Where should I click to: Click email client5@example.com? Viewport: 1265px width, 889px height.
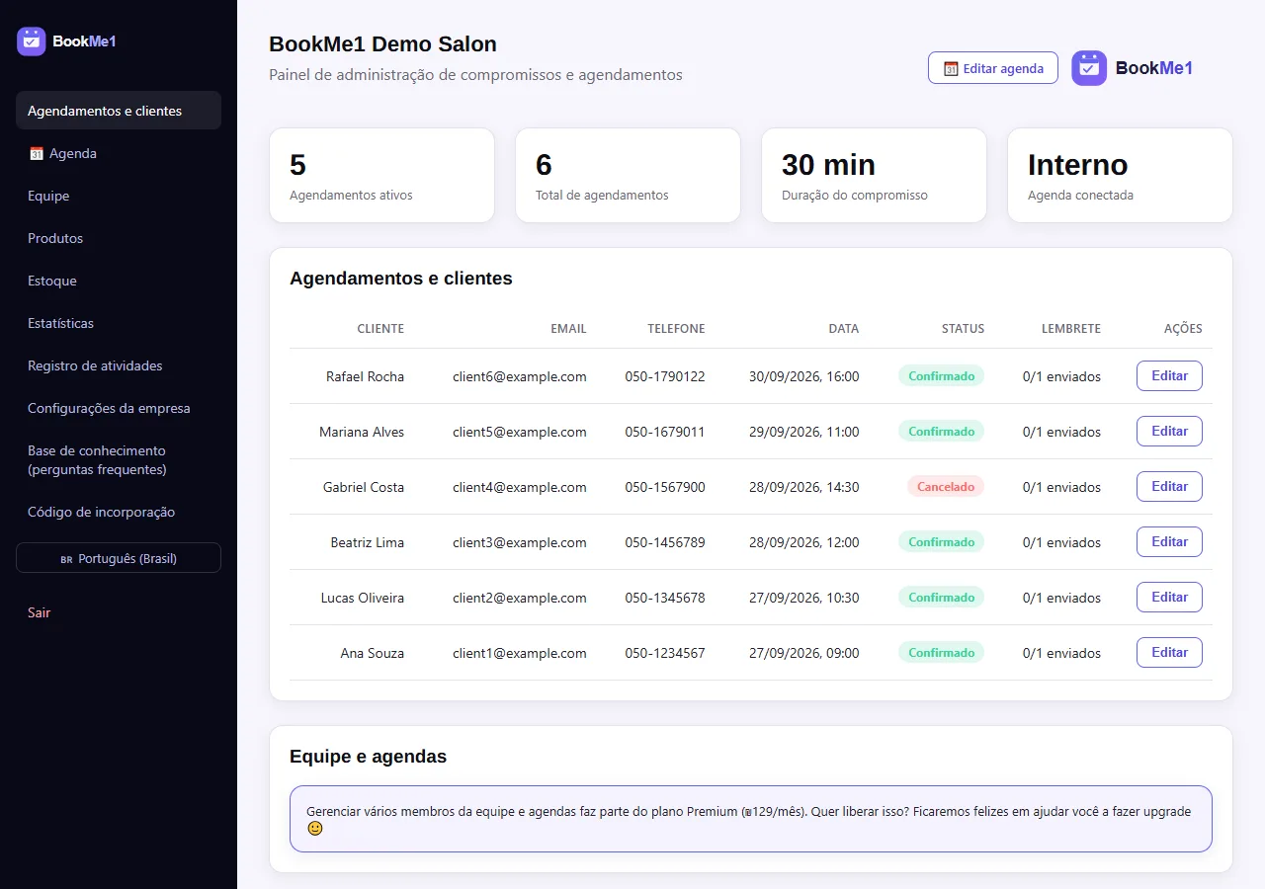coord(520,432)
